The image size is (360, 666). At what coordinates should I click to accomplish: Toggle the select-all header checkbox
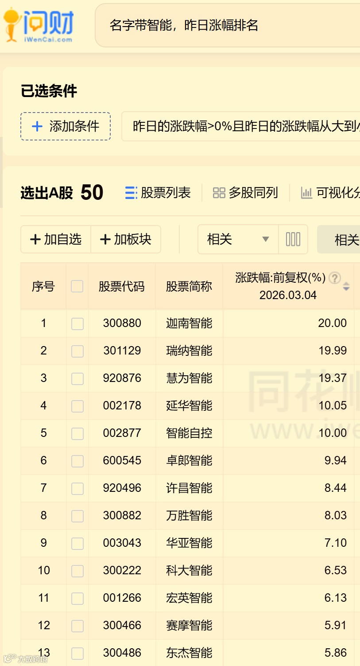pos(77,286)
